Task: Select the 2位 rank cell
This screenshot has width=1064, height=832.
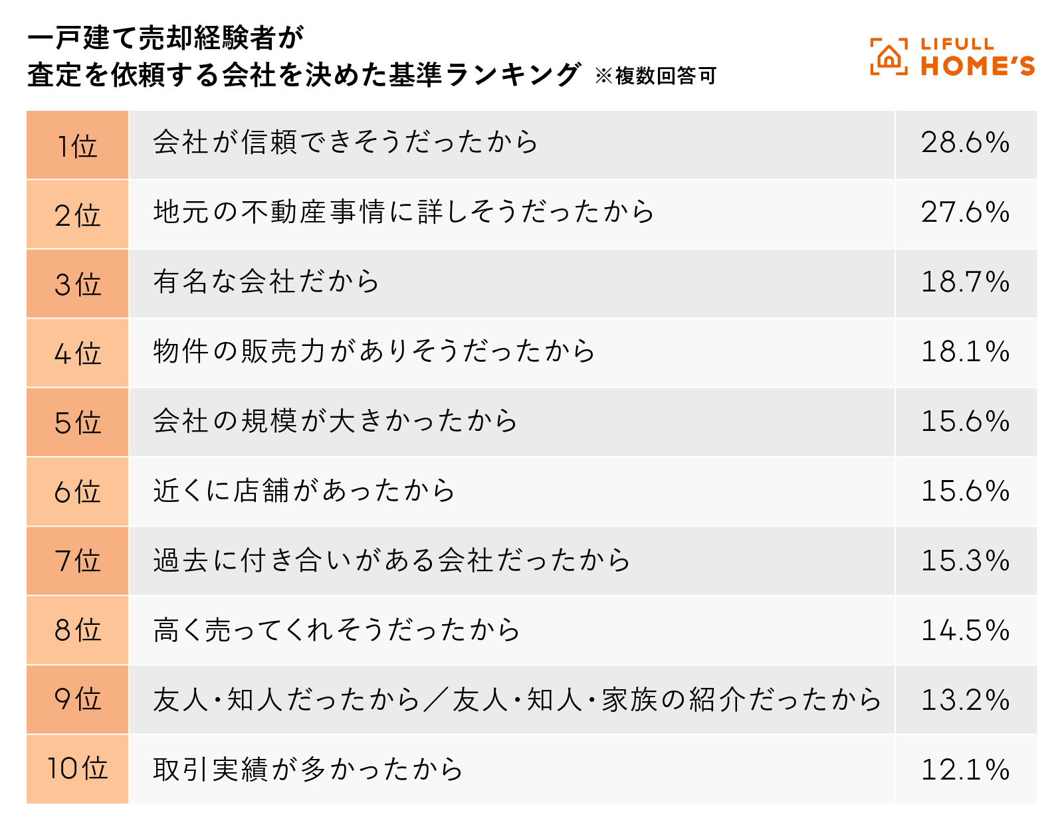Action: (x=77, y=215)
